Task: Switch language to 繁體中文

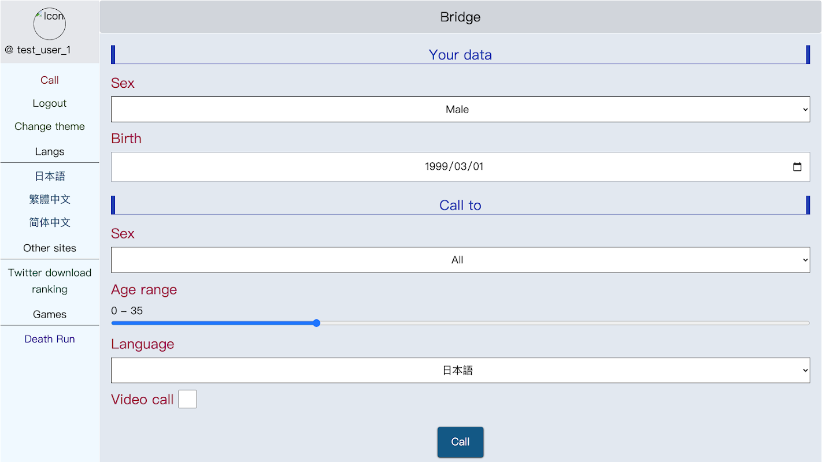Action: (50, 199)
